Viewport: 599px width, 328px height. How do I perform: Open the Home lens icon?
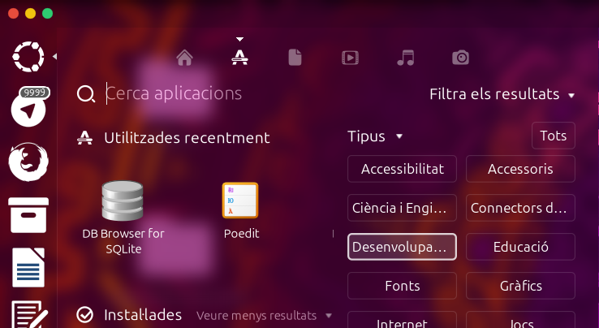tap(184, 58)
